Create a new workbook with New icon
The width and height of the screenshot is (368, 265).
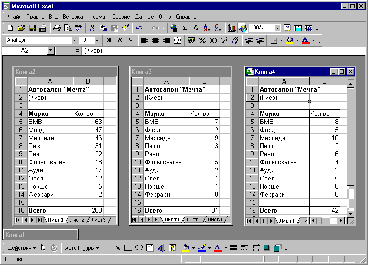10,28
